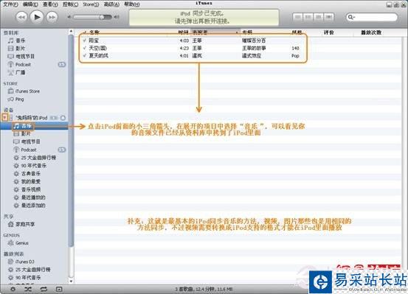Sort by 名称 column header

(x=94, y=32)
